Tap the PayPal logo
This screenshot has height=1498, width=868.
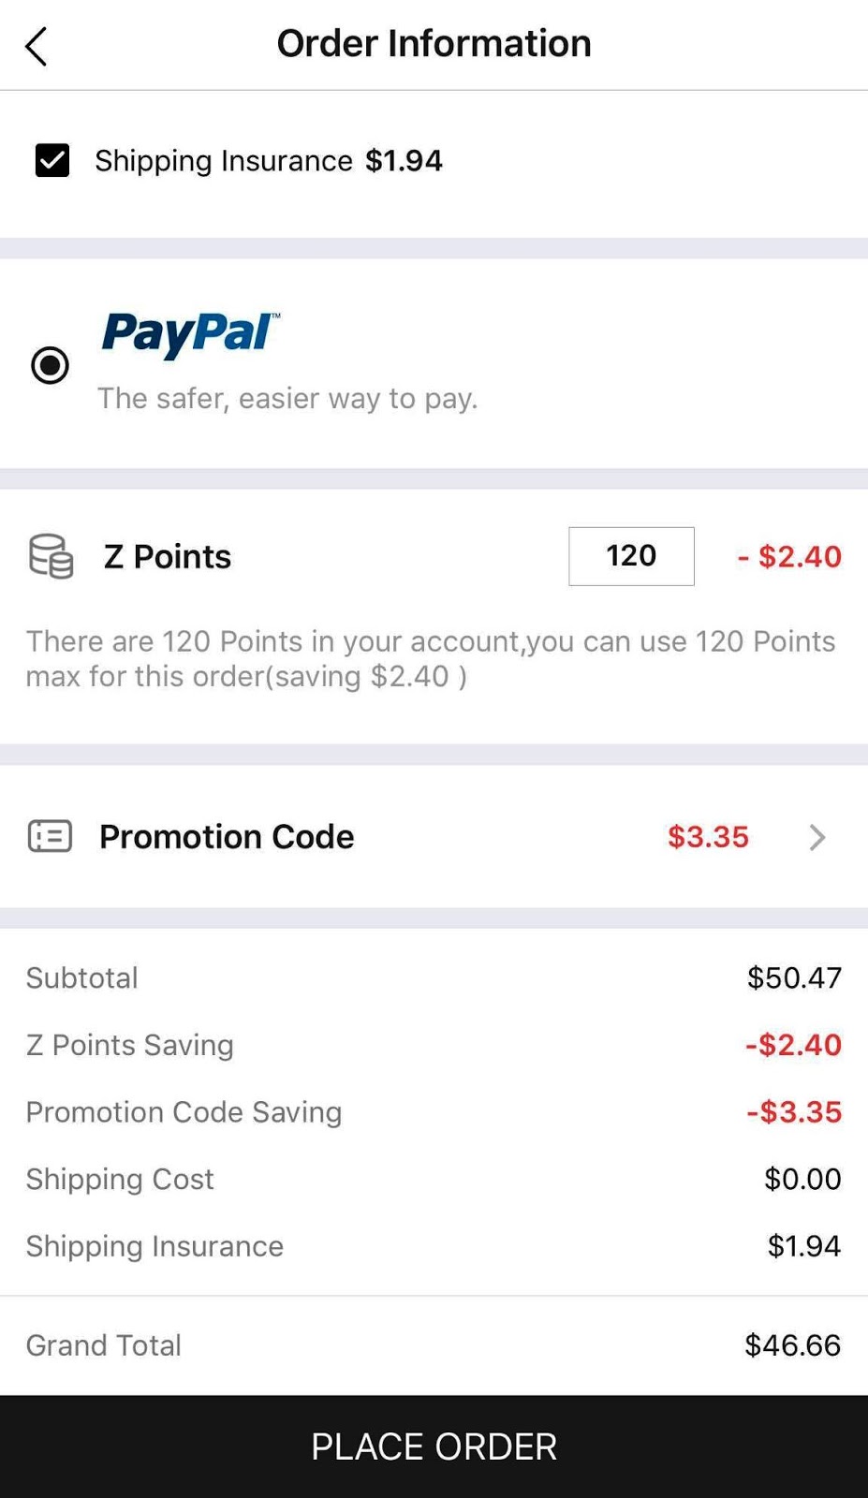tap(190, 335)
